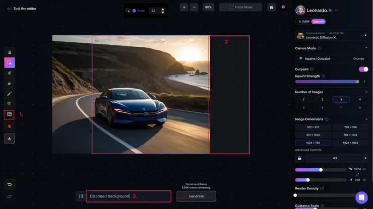Choose the 768 × 1024 dimension
Screen dimensions: 373x209
[x=350, y=135]
